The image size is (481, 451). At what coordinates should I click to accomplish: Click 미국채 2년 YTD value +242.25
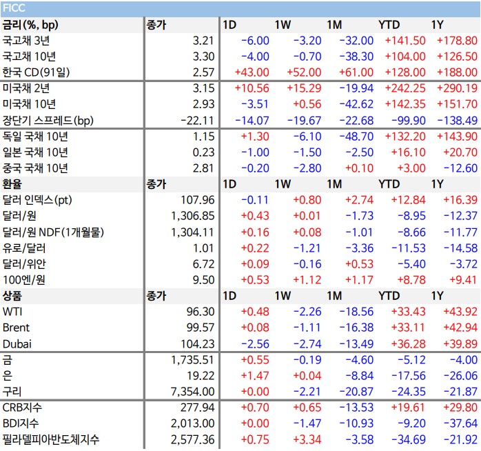[405, 88]
